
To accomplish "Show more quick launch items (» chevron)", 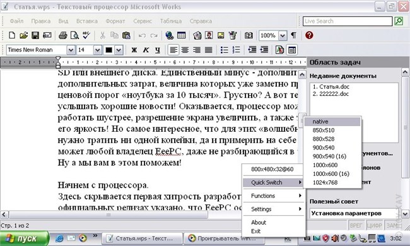I will 95,236.
